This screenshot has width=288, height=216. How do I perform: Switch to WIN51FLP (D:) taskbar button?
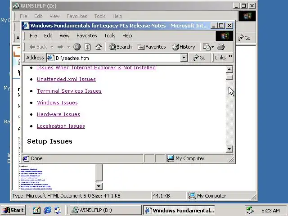[105, 210]
